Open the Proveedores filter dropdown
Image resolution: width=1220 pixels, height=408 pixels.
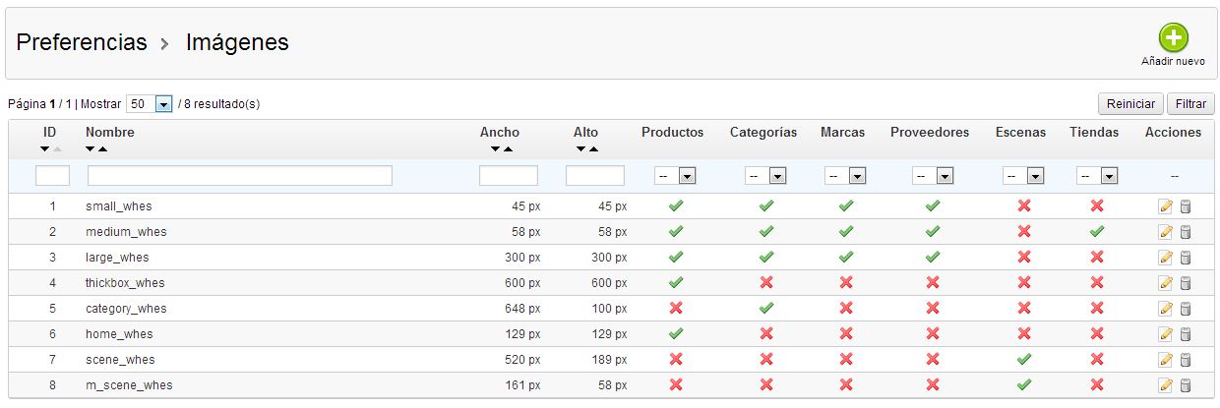pos(933,176)
